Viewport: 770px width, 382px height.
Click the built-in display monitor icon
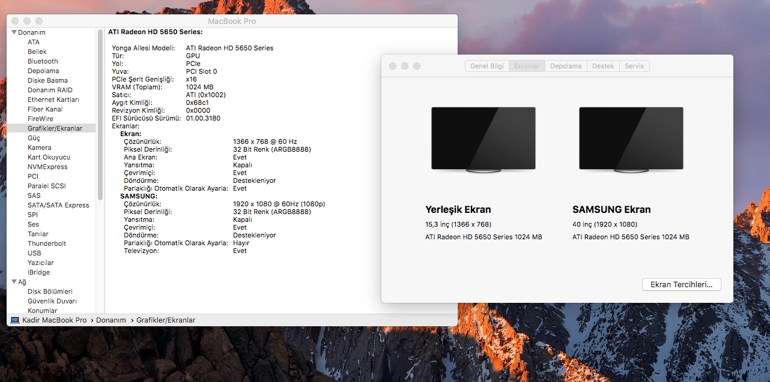[x=483, y=139]
